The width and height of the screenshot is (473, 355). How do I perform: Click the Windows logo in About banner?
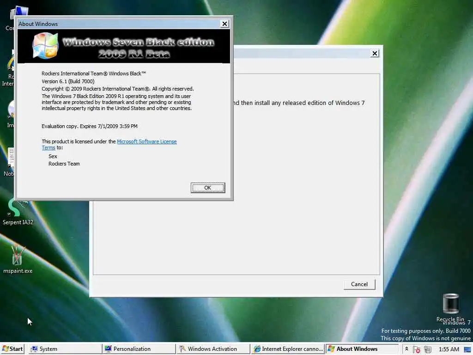pyautogui.click(x=45, y=46)
